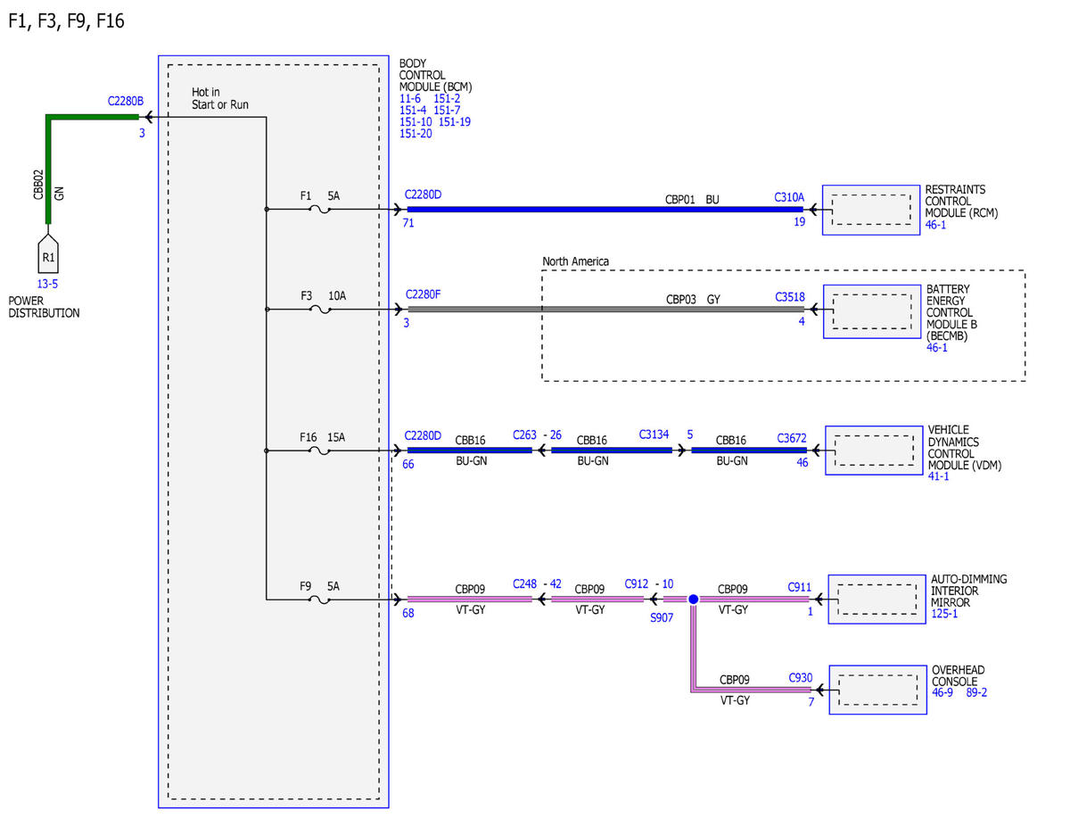The image size is (1070, 827).
Task: Open connector C2280F link
Action: (x=423, y=294)
